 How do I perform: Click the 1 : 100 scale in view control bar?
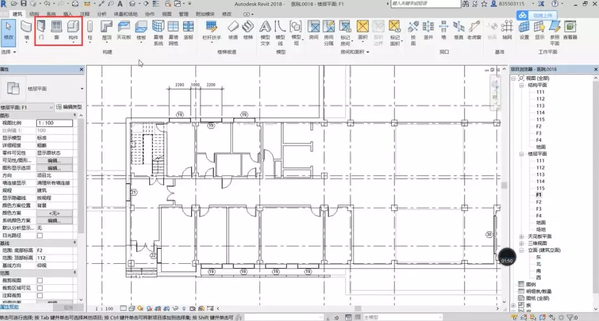tap(104, 308)
